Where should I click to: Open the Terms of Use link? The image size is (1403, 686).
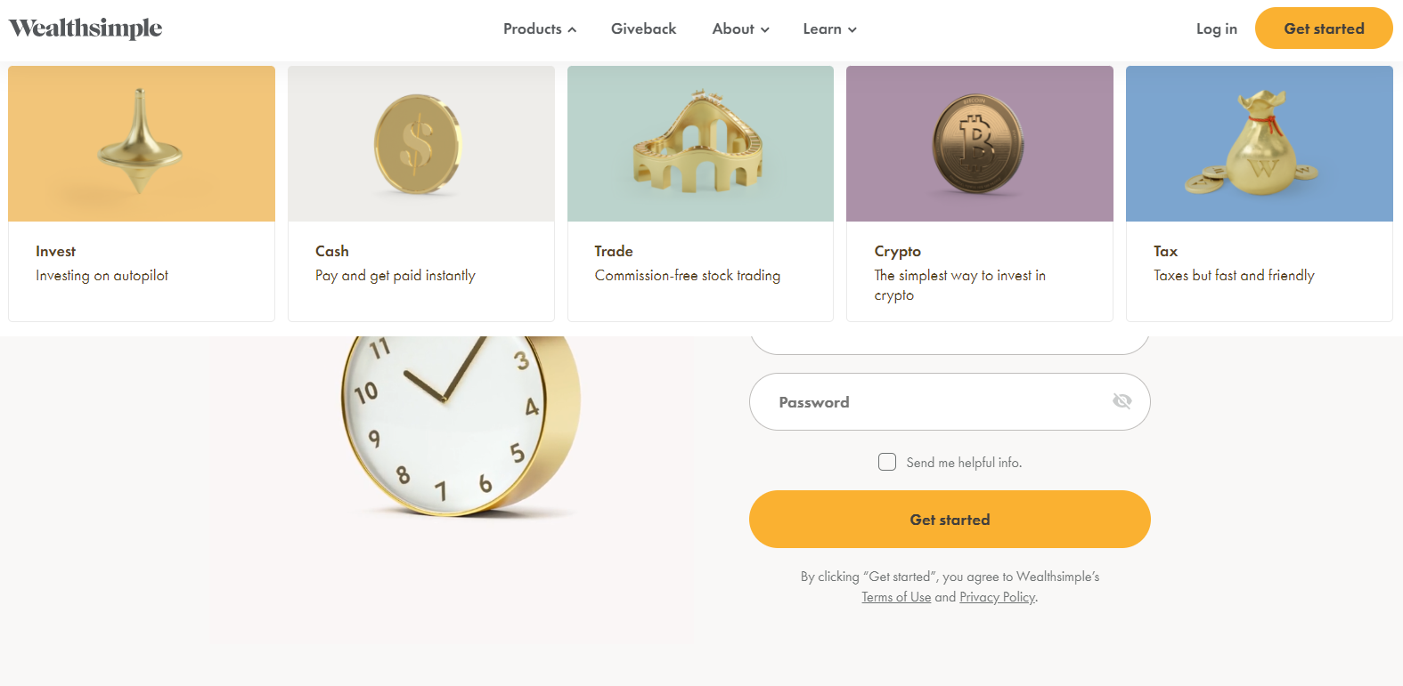tap(896, 597)
